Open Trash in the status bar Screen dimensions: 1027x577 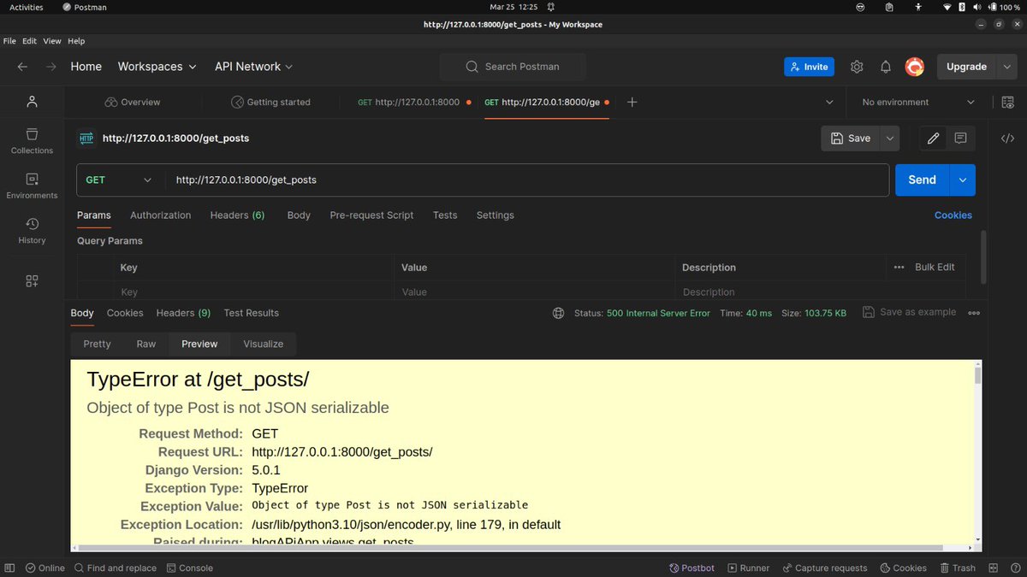click(x=957, y=568)
